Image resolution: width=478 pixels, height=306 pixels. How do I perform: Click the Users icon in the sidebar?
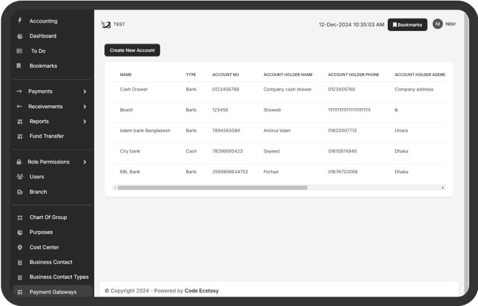[x=20, y=177]
